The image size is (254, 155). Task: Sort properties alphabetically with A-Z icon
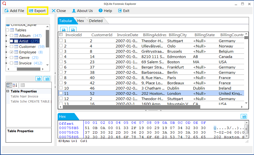pos(15,85)
